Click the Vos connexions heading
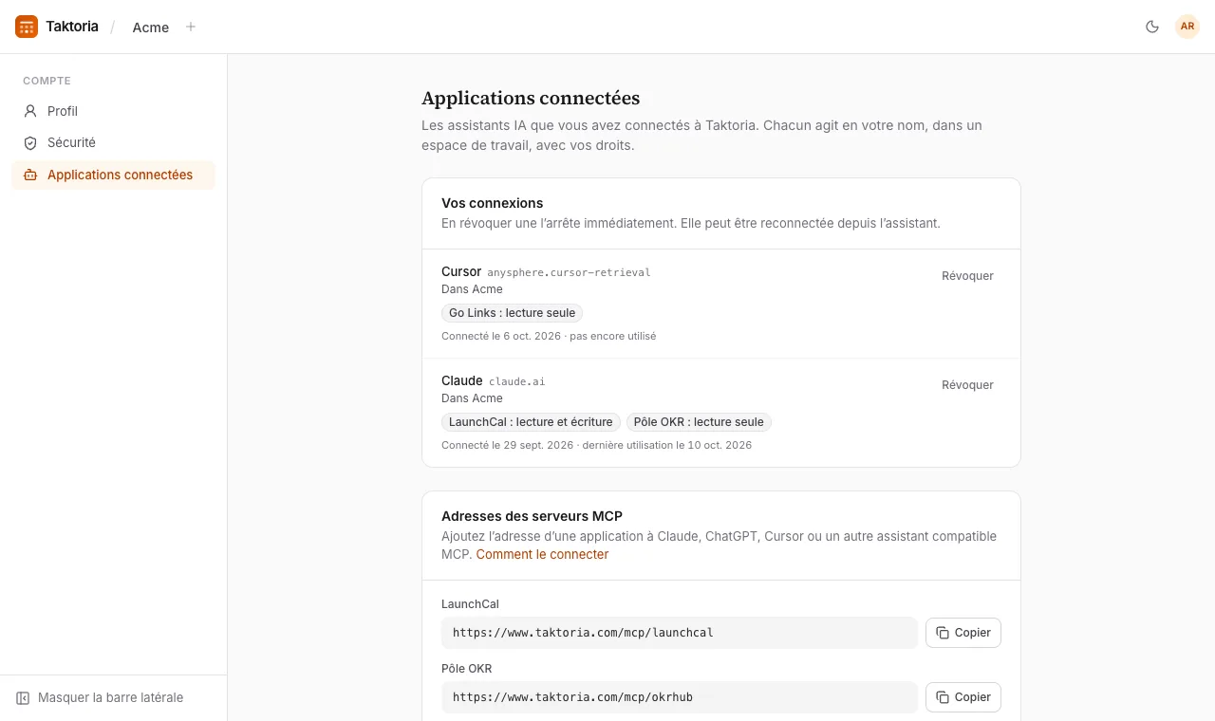The height and width of the screenshot is (721, 1215). click(493, 203)
